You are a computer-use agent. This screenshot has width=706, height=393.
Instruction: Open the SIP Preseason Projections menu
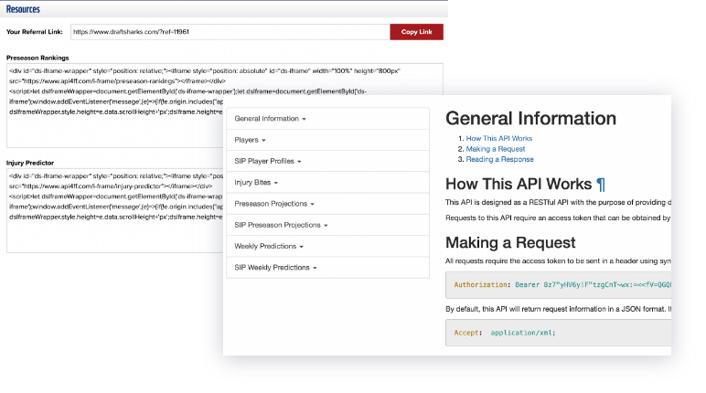[x=283, y=225]
